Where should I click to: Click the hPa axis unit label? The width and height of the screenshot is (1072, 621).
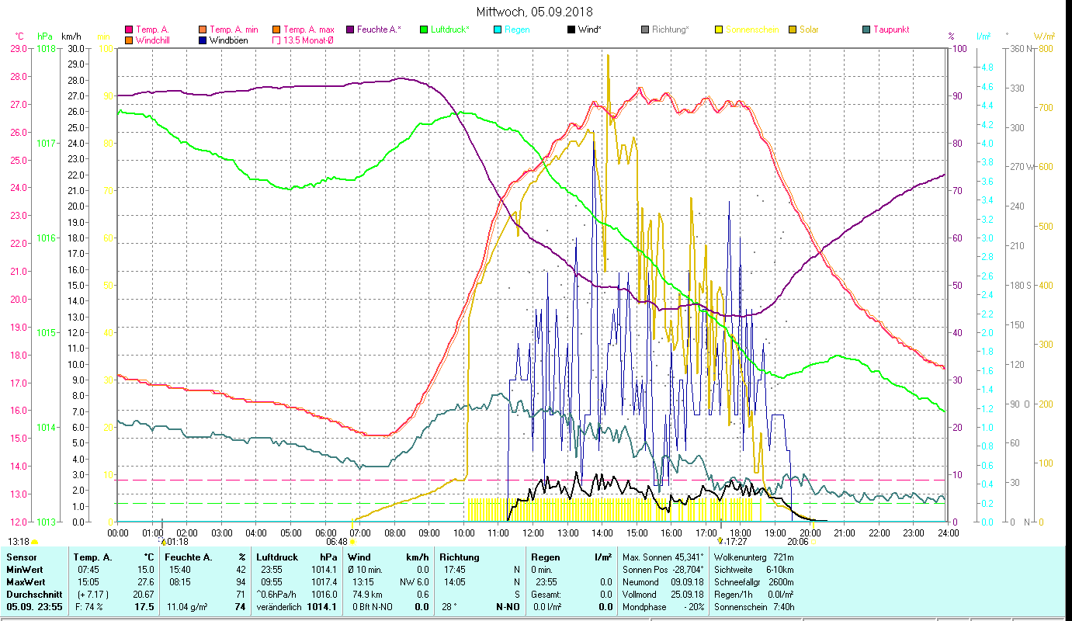point(45,36)
